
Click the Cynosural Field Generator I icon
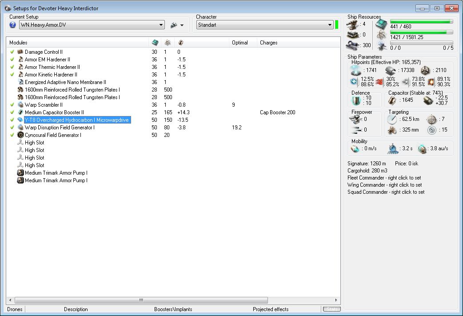click(20, 135)
